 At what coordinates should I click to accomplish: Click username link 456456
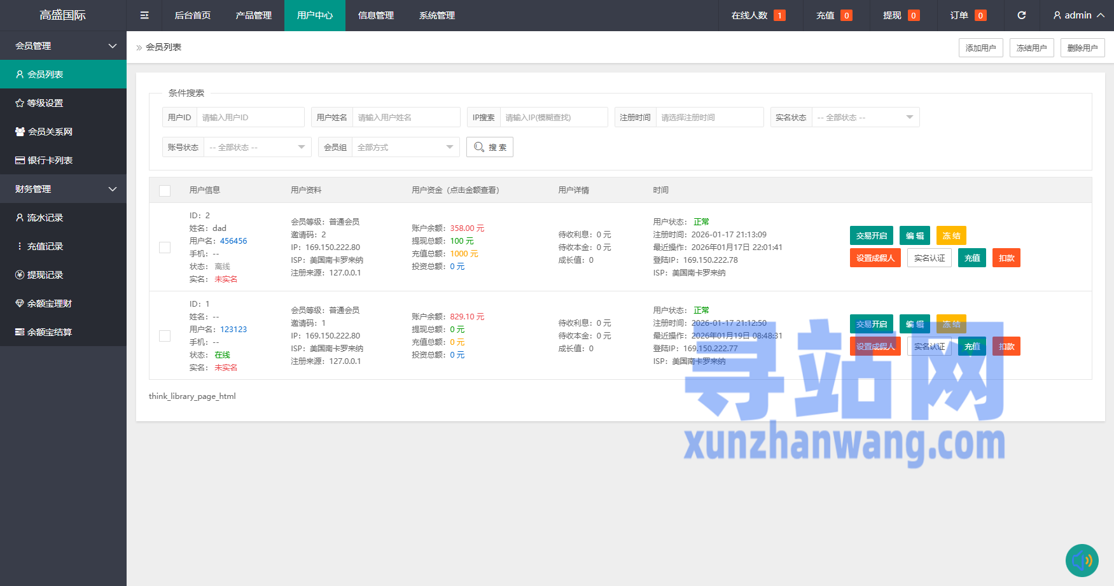point(233,241)
